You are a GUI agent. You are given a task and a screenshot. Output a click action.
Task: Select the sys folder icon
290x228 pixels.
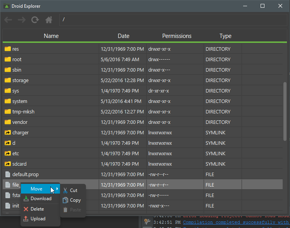8,91
